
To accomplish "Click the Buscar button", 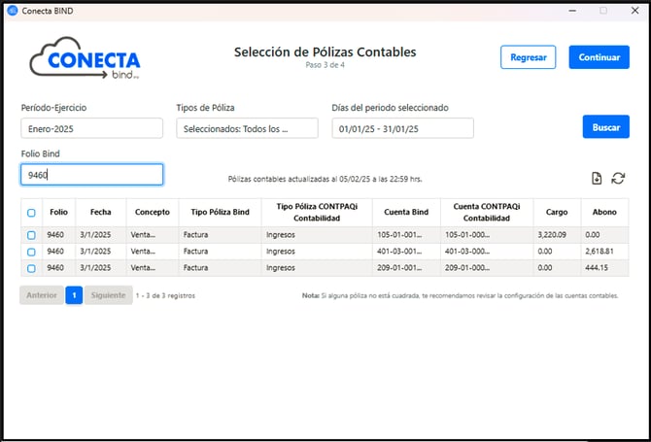I will click(x=605, y=127).
